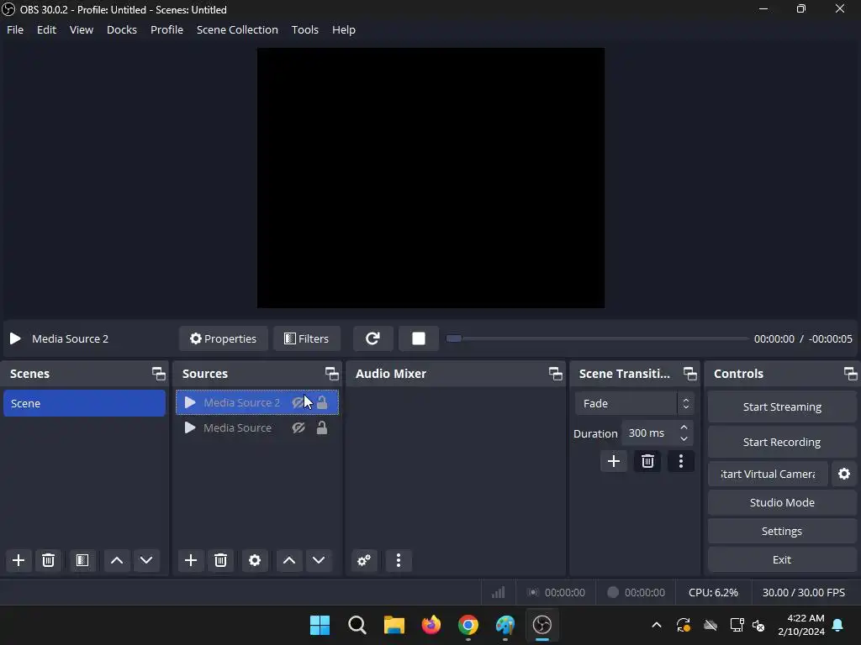Open advanced audio properties gears icon

point(364,560)
